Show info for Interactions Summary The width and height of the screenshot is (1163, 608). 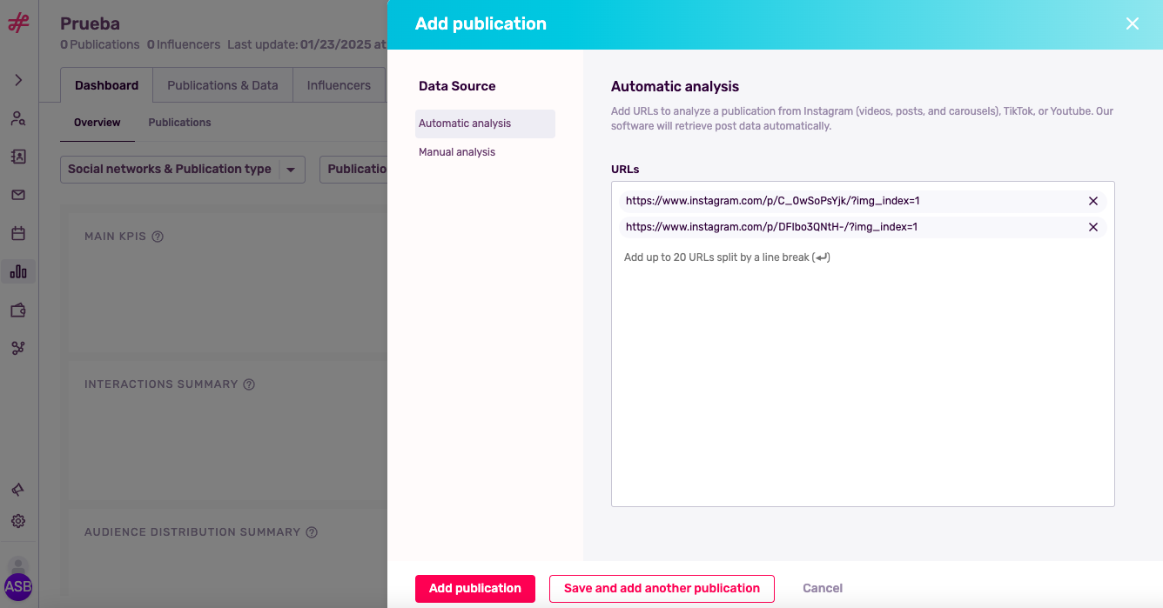[x=249, y=384]
